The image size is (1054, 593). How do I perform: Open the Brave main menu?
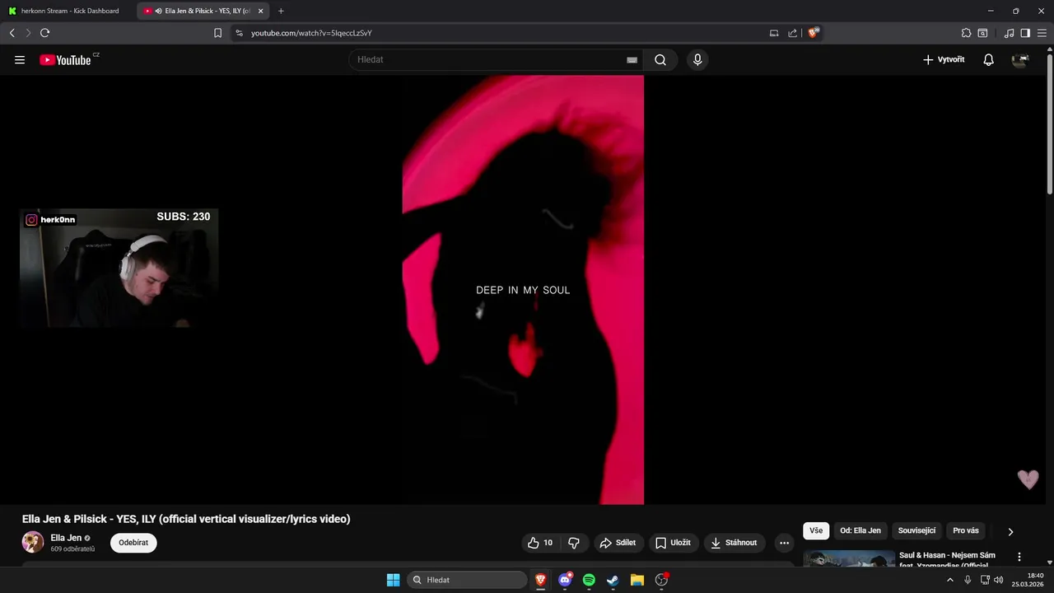click(x=1042, y=33)
